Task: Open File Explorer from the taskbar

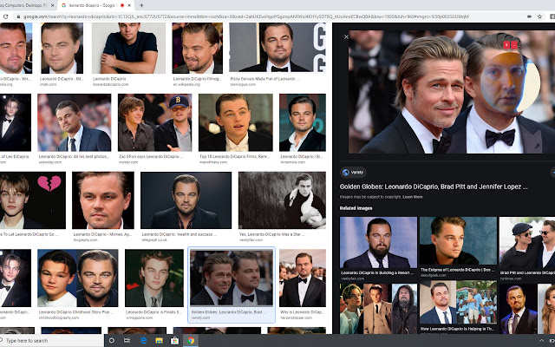Action: click(159, 341)
